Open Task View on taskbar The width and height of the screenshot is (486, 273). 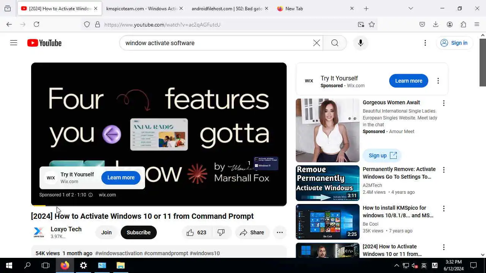point(46,265)
